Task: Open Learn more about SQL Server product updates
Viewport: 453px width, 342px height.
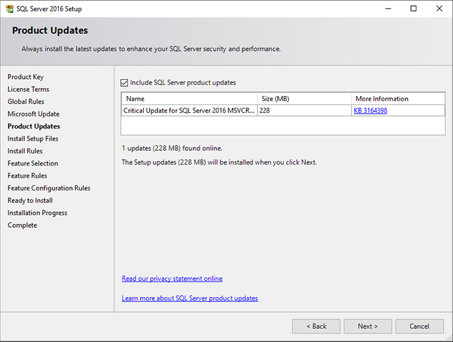Action: click(x=190, y=298)
